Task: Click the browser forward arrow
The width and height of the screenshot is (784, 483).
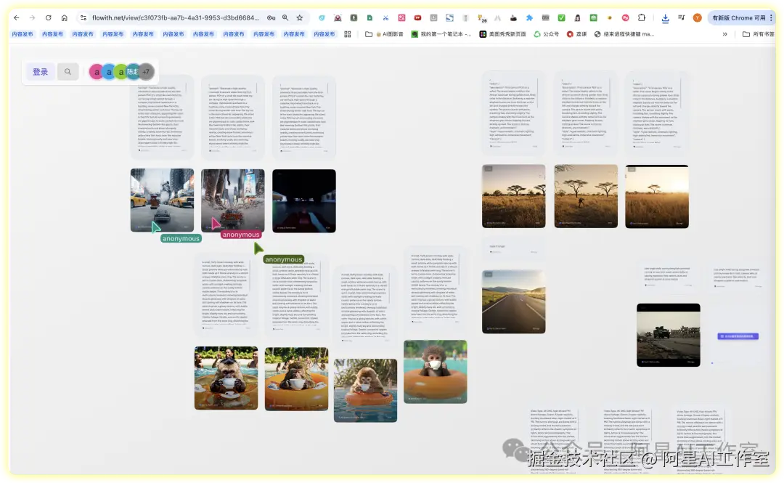Action: coord(33,17)
